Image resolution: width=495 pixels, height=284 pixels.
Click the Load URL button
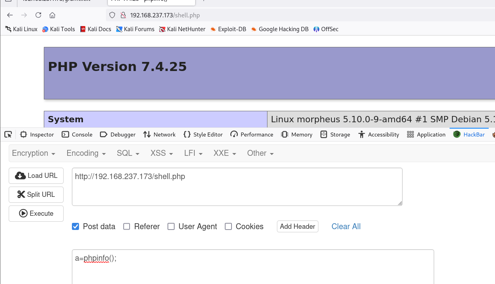(36, 176)
